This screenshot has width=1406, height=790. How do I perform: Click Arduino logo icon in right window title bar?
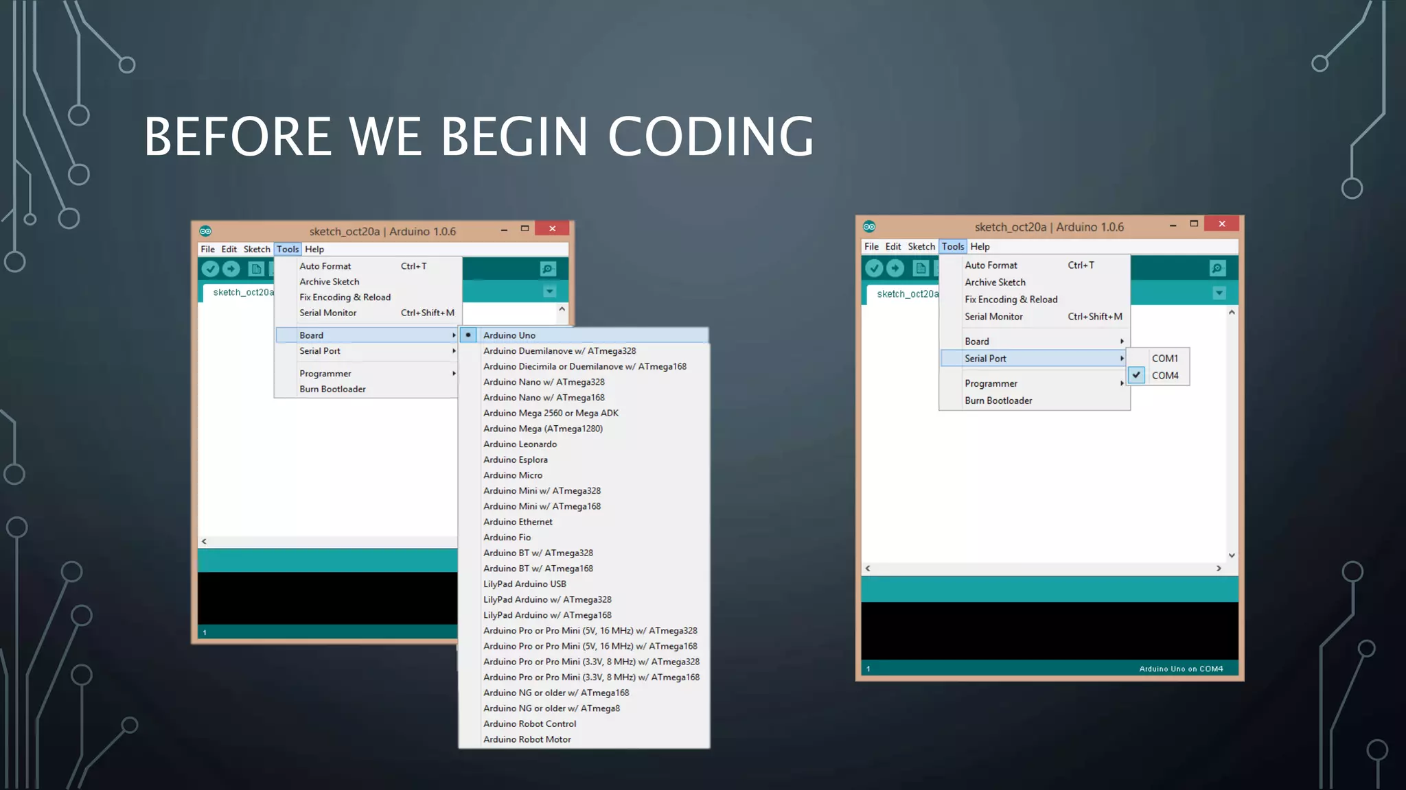click(869, 226)
